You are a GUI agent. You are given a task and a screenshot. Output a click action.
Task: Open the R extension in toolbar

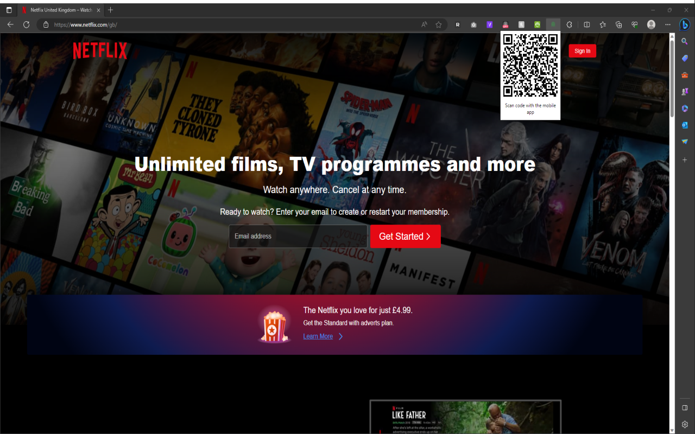click(458, 24)
